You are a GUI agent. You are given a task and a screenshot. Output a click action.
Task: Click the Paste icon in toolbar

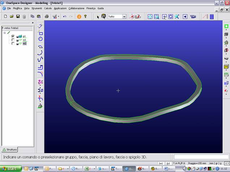click(39, 16)
